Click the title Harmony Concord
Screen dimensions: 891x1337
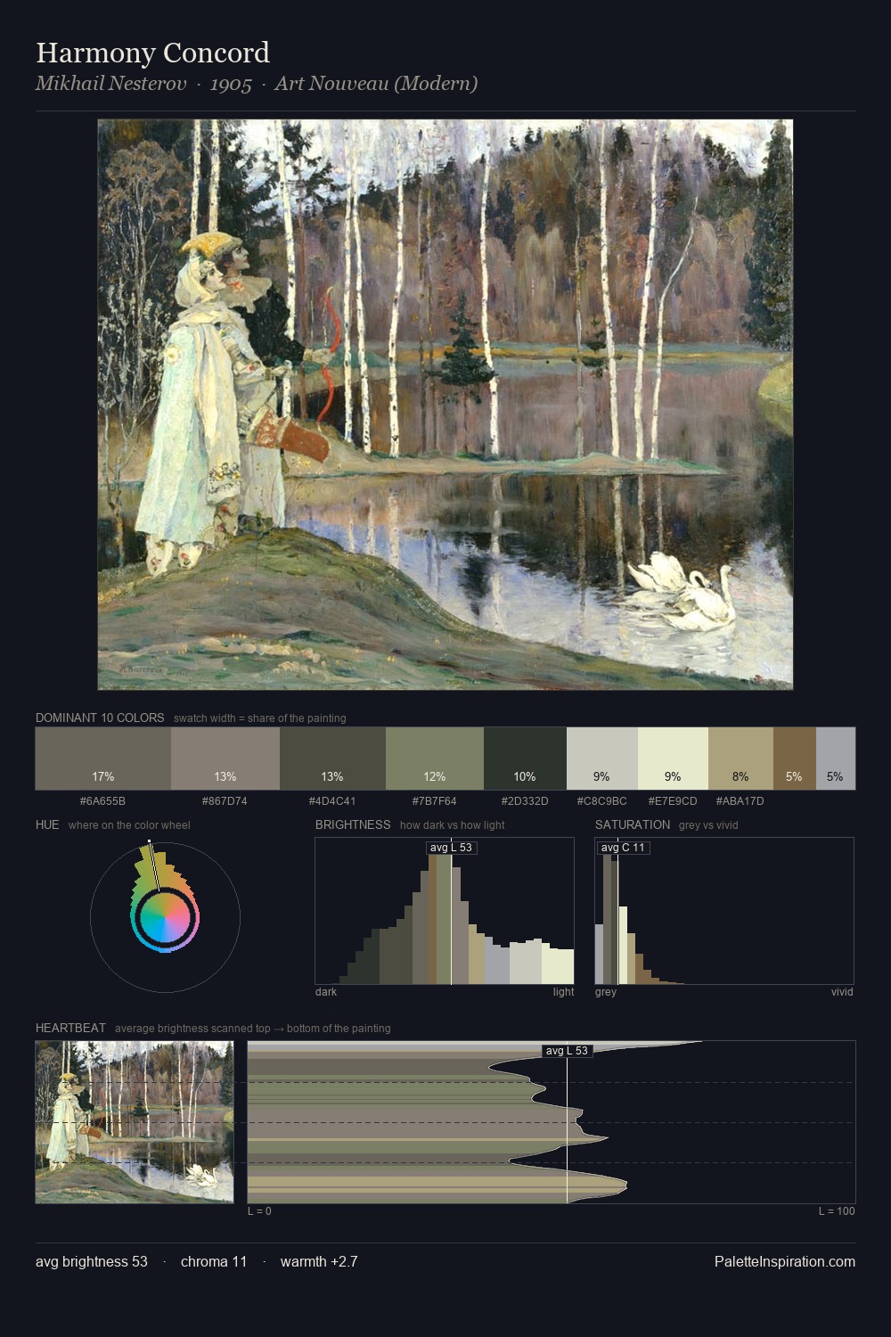coord(152,53)
